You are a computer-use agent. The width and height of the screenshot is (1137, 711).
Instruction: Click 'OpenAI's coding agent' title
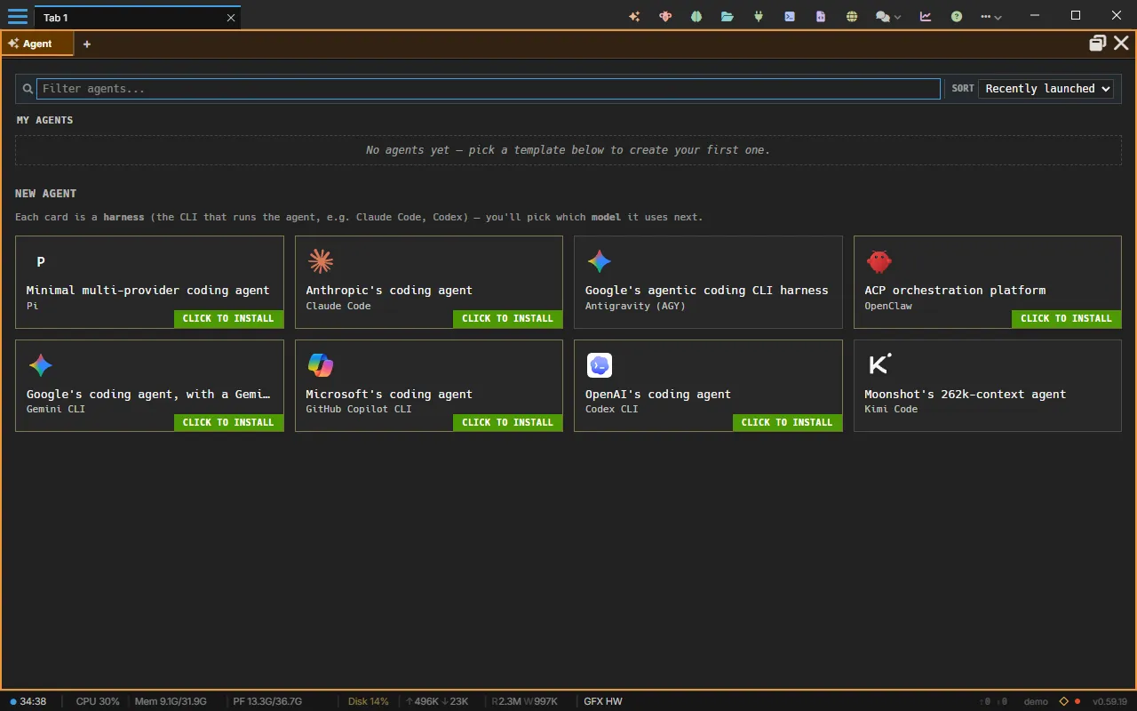point(658,394)
